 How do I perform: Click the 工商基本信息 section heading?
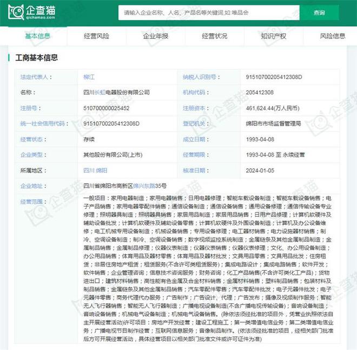tap(36, 57)
